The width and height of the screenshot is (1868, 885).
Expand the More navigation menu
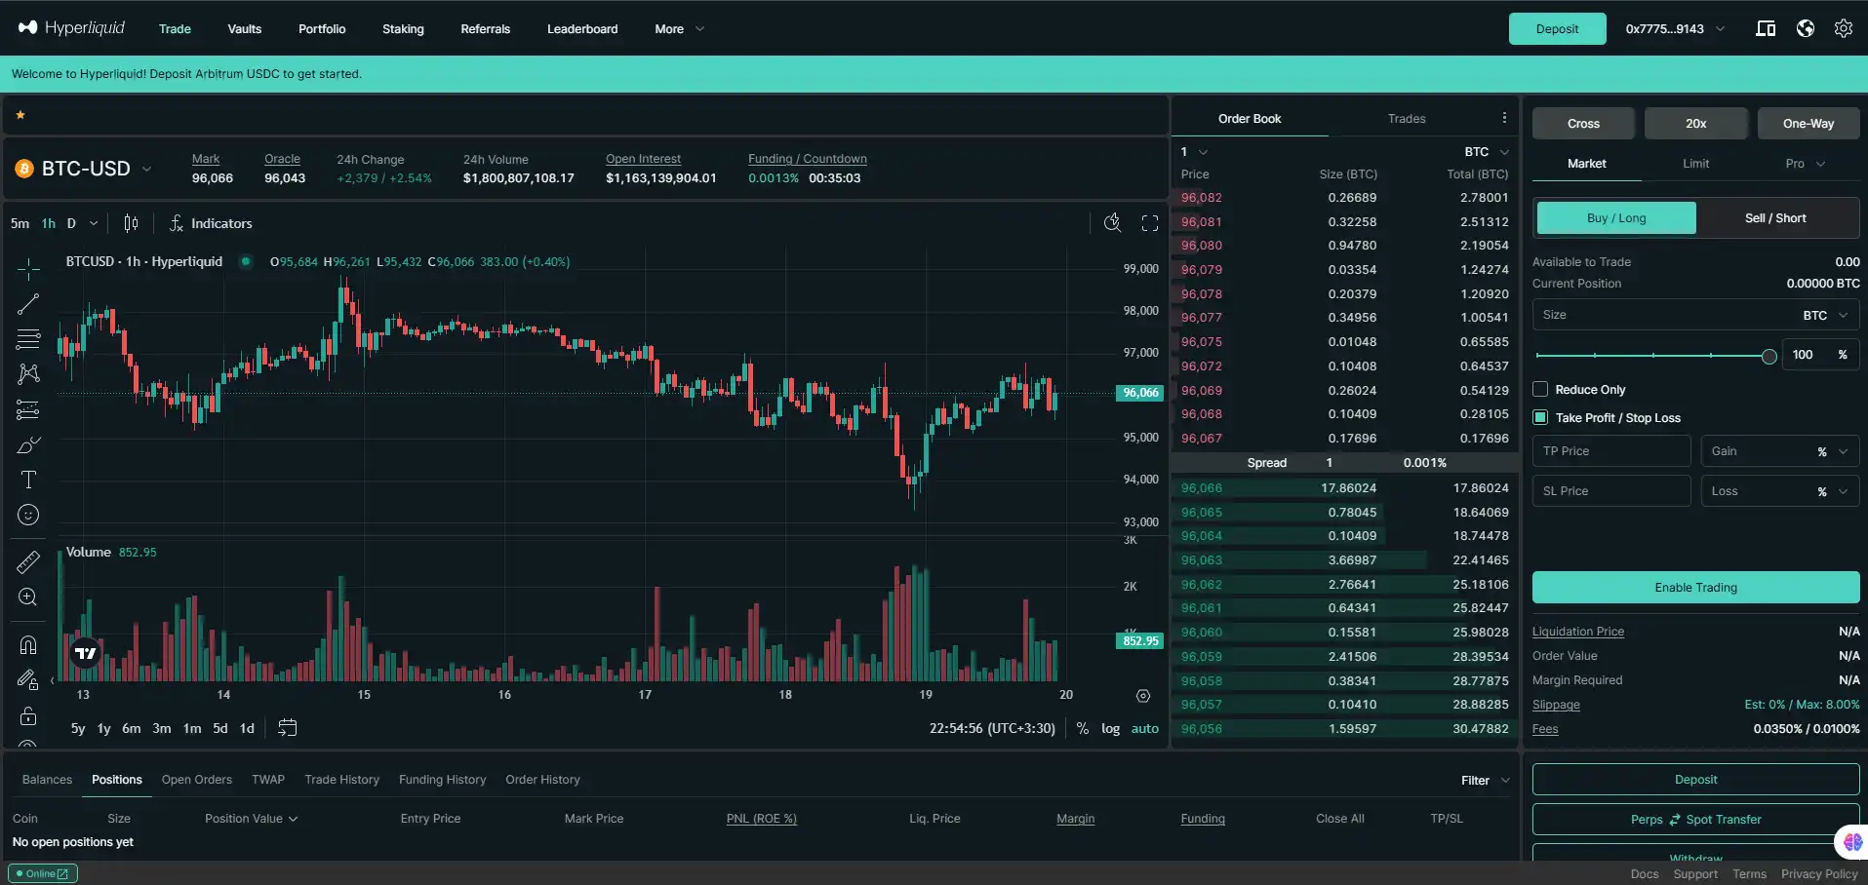pyautogui.click(x=679, y=28)
